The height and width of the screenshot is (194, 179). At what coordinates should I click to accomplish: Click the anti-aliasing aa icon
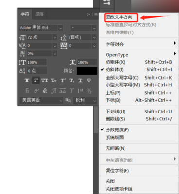click(68, 100)
